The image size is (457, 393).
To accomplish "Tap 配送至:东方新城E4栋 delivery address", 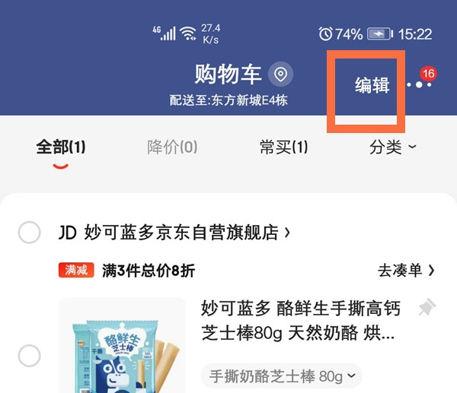I will (228, 100).
